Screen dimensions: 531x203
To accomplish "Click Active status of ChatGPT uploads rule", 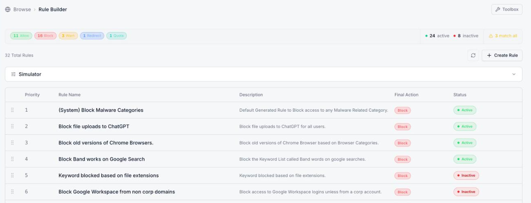I will (x=465, y=126).
